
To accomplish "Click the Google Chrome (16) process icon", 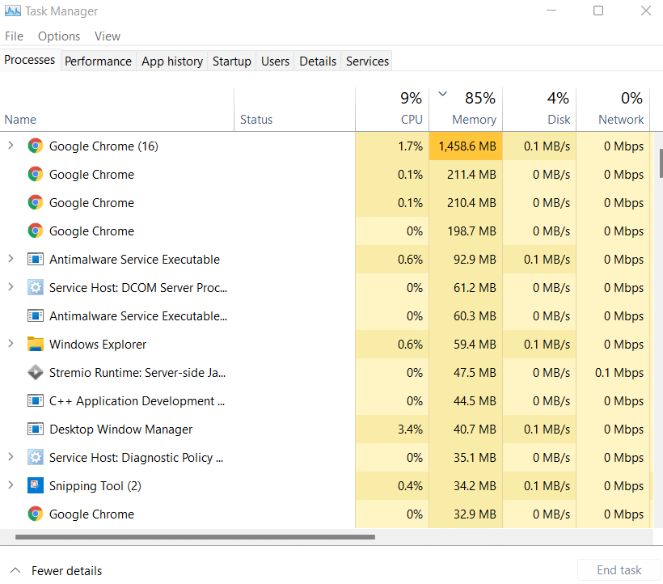I will 35,146.
